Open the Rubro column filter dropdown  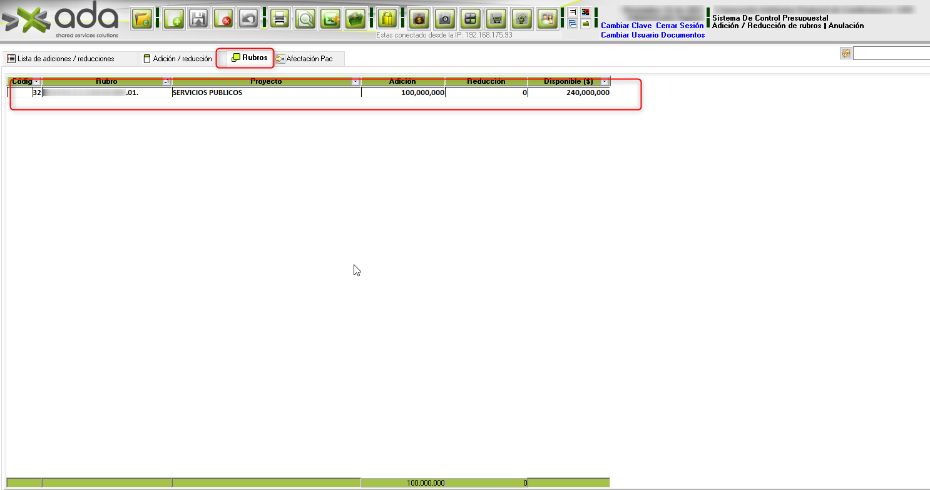tap(166, 82)
